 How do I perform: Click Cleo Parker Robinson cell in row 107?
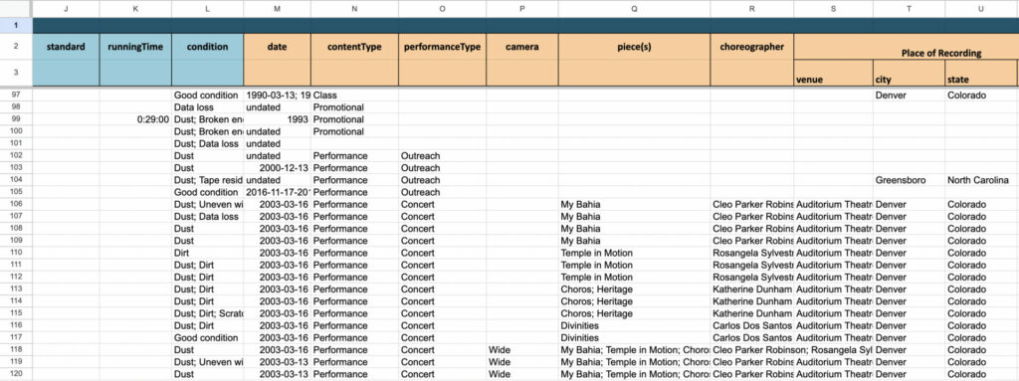(x=751, y=217)
